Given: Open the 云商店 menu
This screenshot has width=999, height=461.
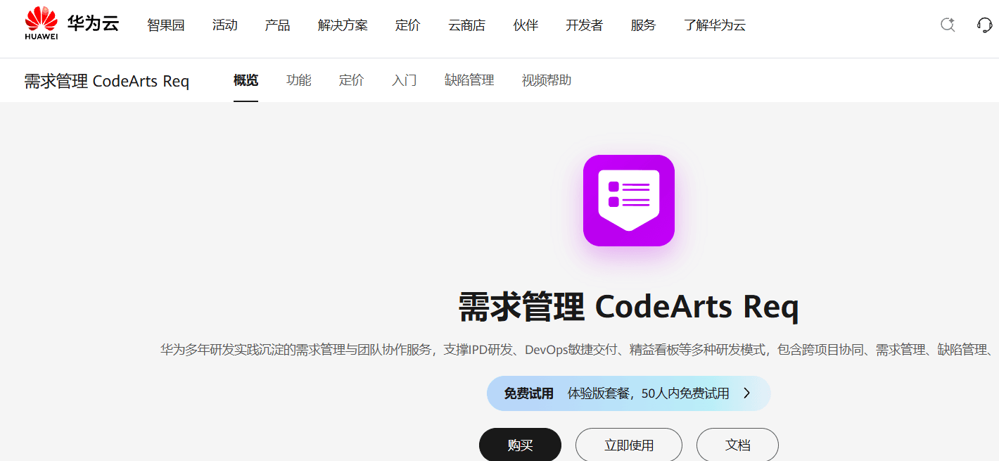Looking at the screenshot, I should [467, 25].
